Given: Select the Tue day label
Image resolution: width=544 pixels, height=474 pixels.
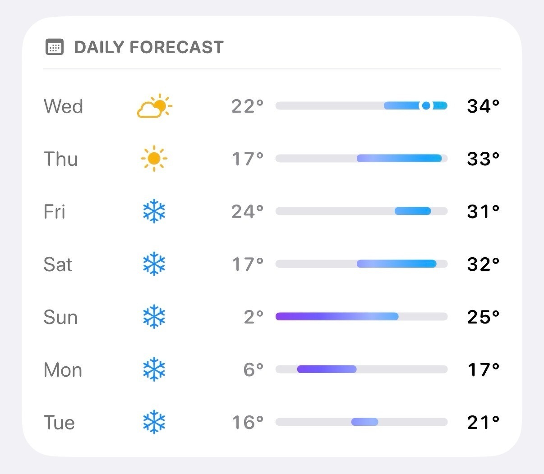Looking at the screenshot, I should (x=59, y=423).
